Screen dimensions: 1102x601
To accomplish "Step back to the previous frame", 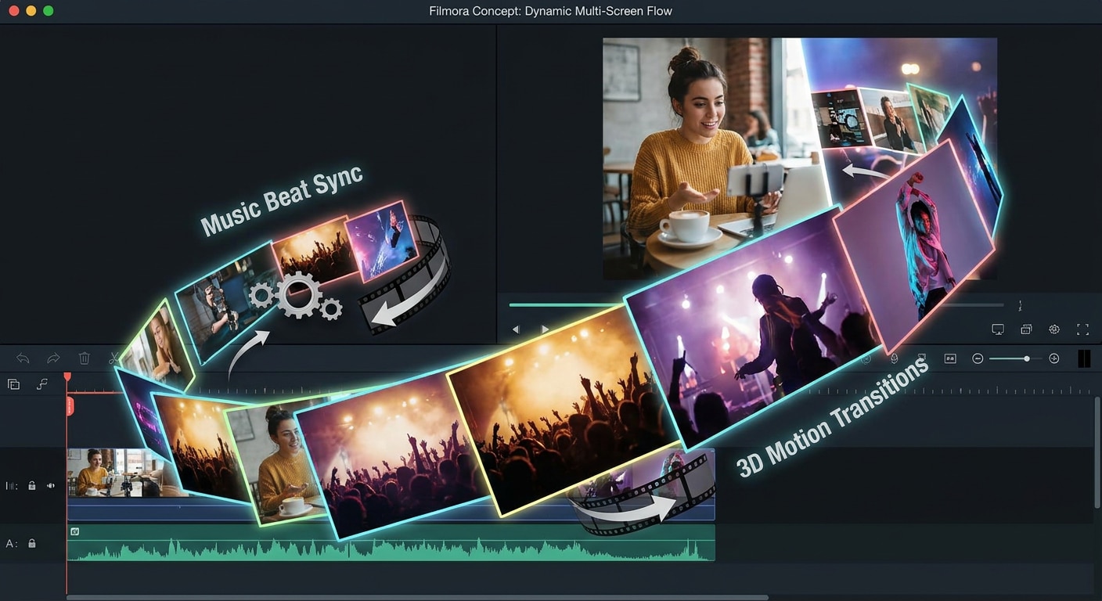I will (516, 329).
